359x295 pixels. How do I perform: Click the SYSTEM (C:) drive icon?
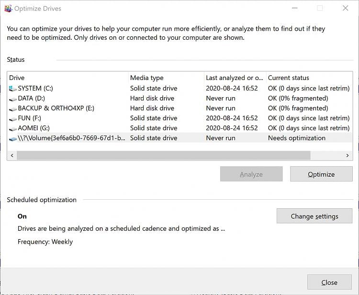pyautogui.click(x=12, y=89)
